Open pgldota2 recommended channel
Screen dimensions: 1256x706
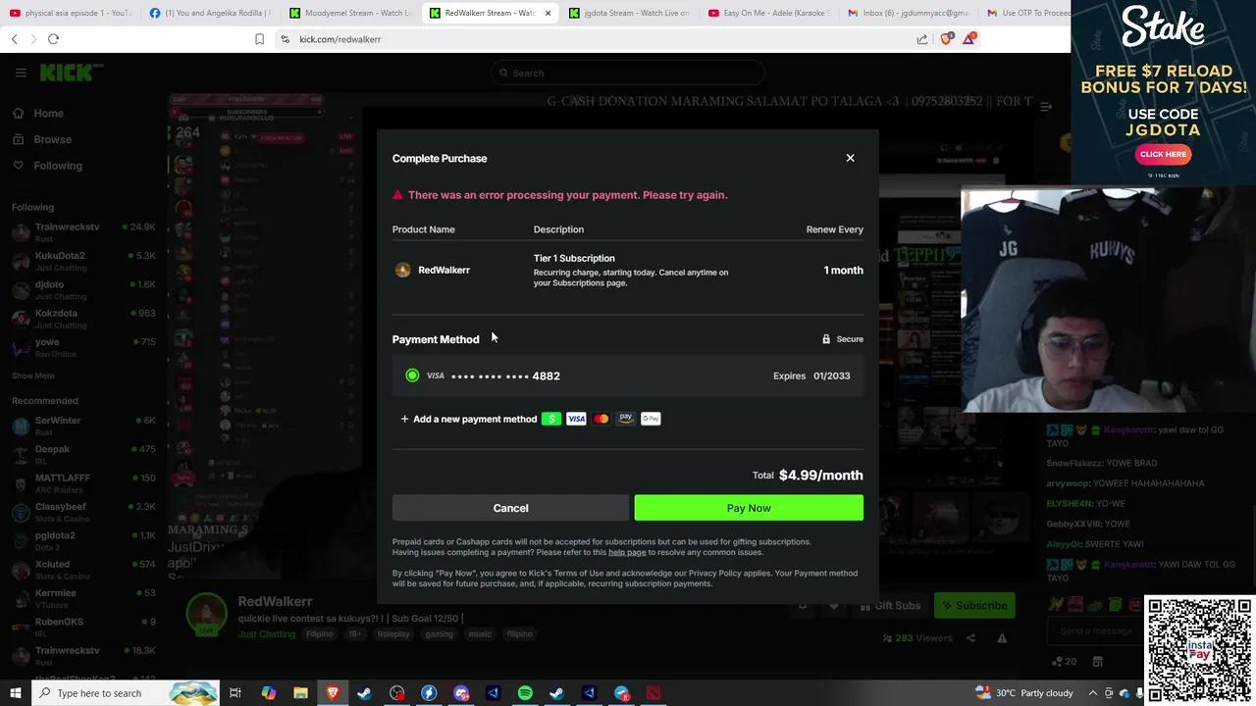tap(83, 540)
